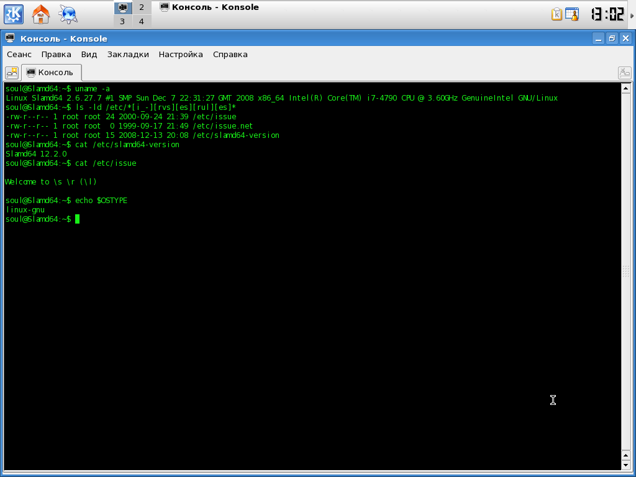Open the Konsole window menu icon in titlebar
636x477 pixels.
tap(10, 39)
